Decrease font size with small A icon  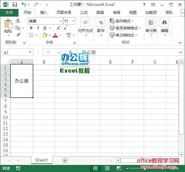coord(65,28)
